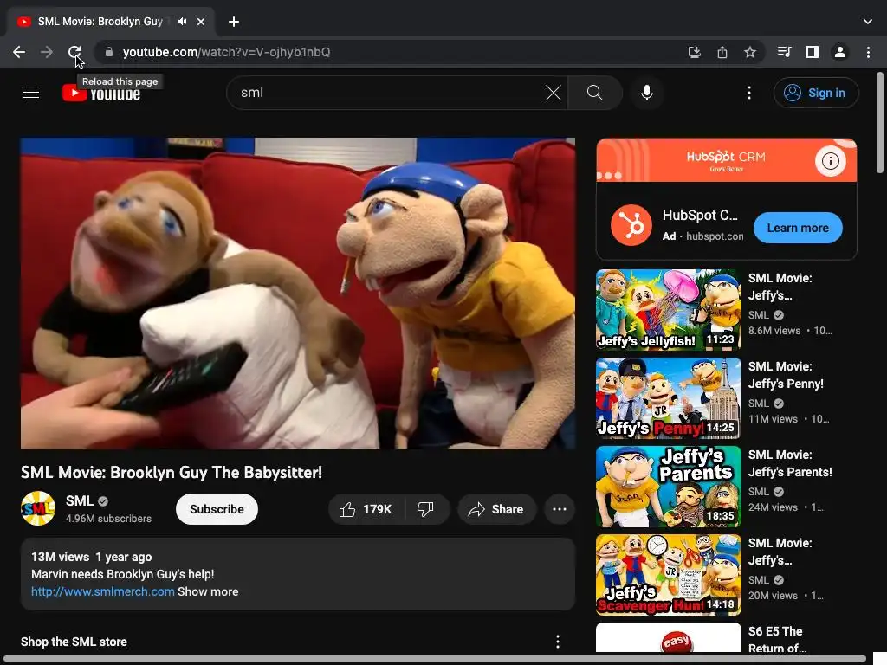Image resolution: width=887 pixels, height=665 pixels.
Task: Open the media controls icon in the toolbar
Action: point(784,52)
